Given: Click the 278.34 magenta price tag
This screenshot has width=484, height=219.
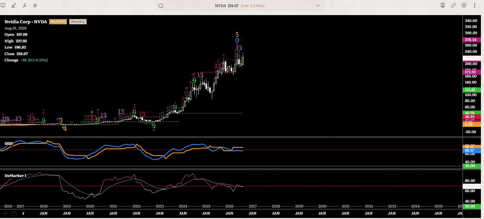Looking at the screenshot, I should click(x=471, y=40).
